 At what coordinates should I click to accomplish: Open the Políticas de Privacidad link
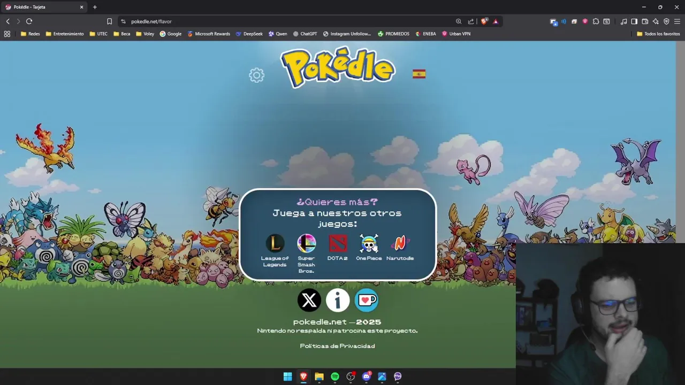click(x=337, y=346)
